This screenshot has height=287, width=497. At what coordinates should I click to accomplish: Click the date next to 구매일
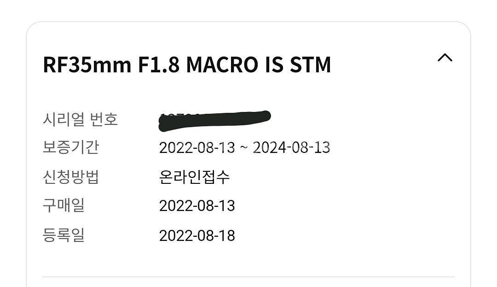[197, 206]
